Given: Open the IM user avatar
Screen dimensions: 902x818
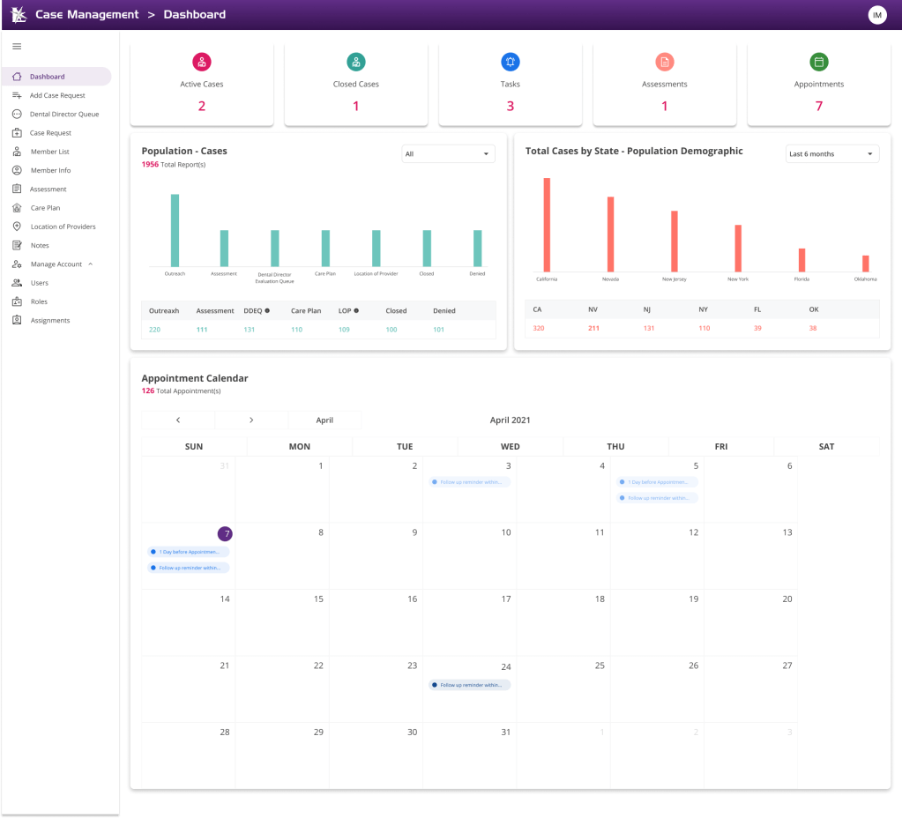Looking at the screenshot, I should [876, 15].
